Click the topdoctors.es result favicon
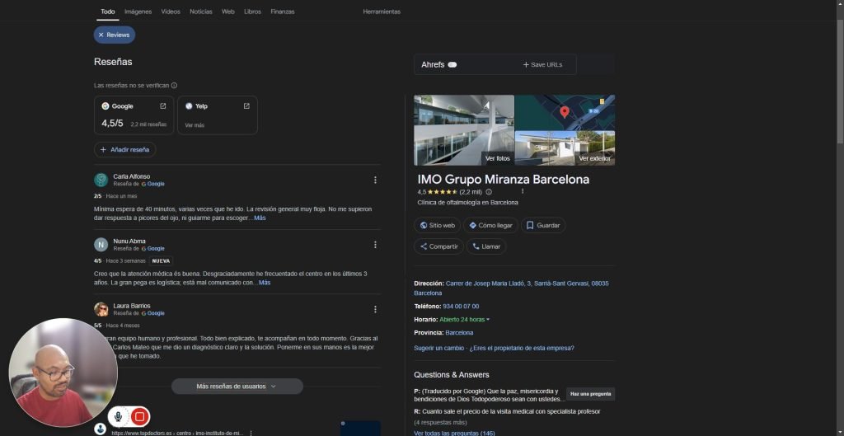 pyautogui.click(x=100, y=429)
